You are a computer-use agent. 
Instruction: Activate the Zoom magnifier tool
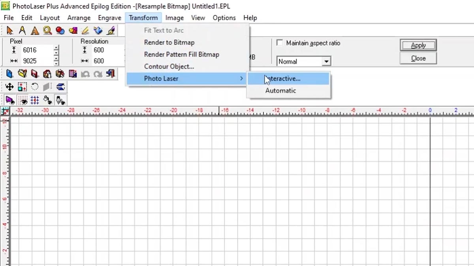pos(47,30)
